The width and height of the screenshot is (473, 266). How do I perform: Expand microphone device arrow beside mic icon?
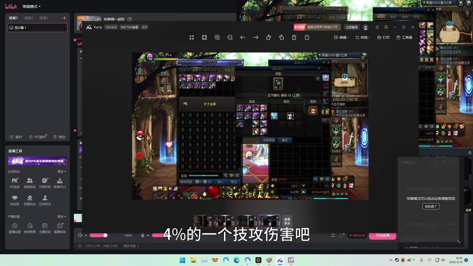click(148, 236)
